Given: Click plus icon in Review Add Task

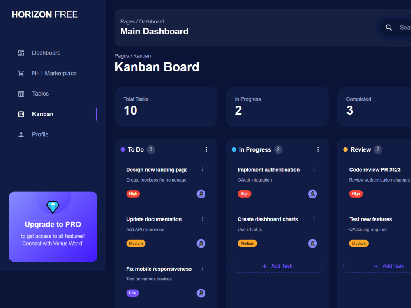Looking at the screenshot, I should (376, 266).
